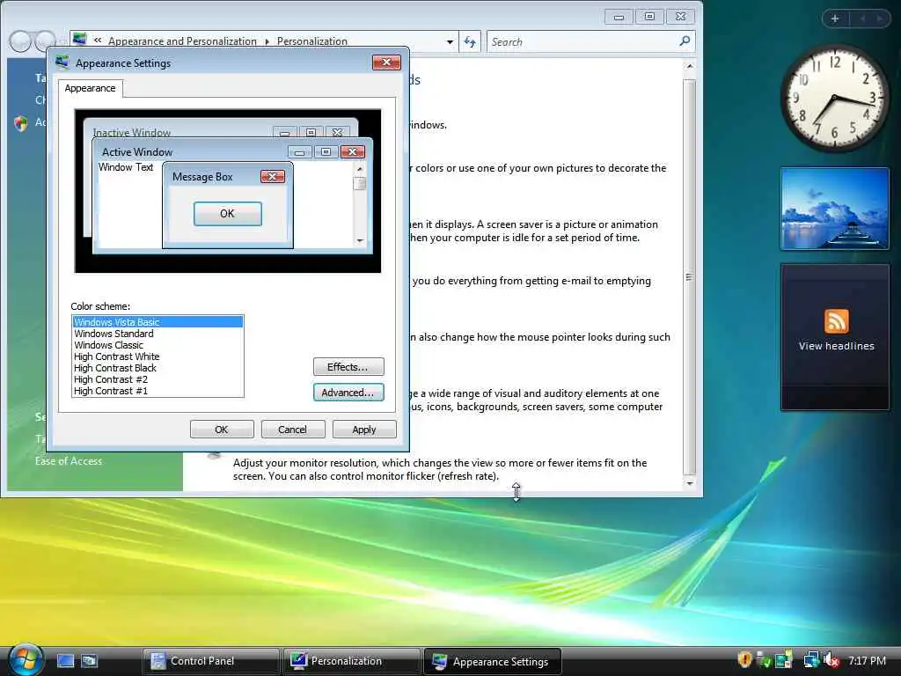Click the Message Box preview title

point(203,176)
